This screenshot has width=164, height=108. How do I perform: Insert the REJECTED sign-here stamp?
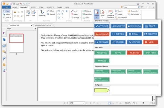click(134, 53)
